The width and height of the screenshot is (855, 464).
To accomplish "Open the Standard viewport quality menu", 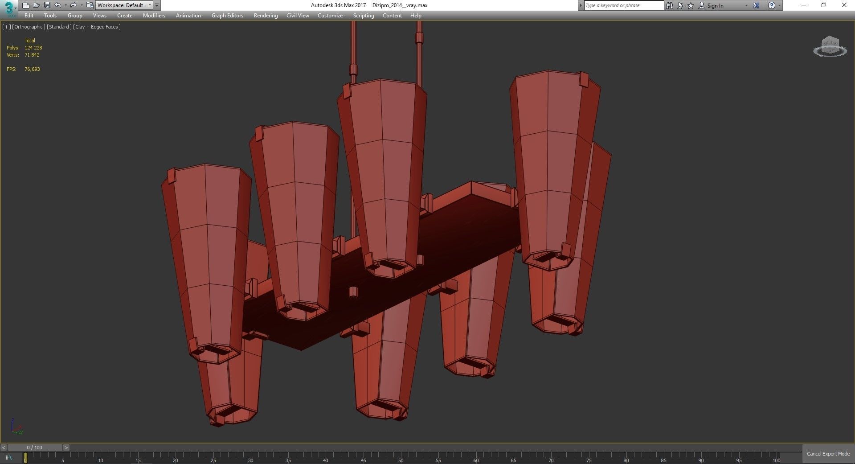I will pyautogui.click(x=59, y=27).
